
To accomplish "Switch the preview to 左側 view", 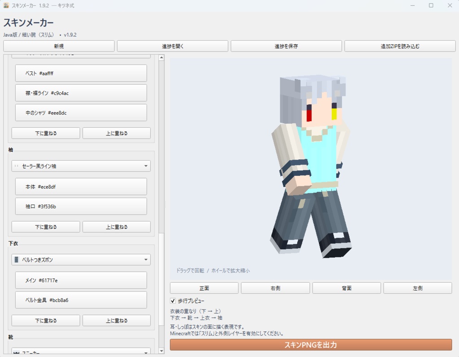I will (x=418, y=288).
